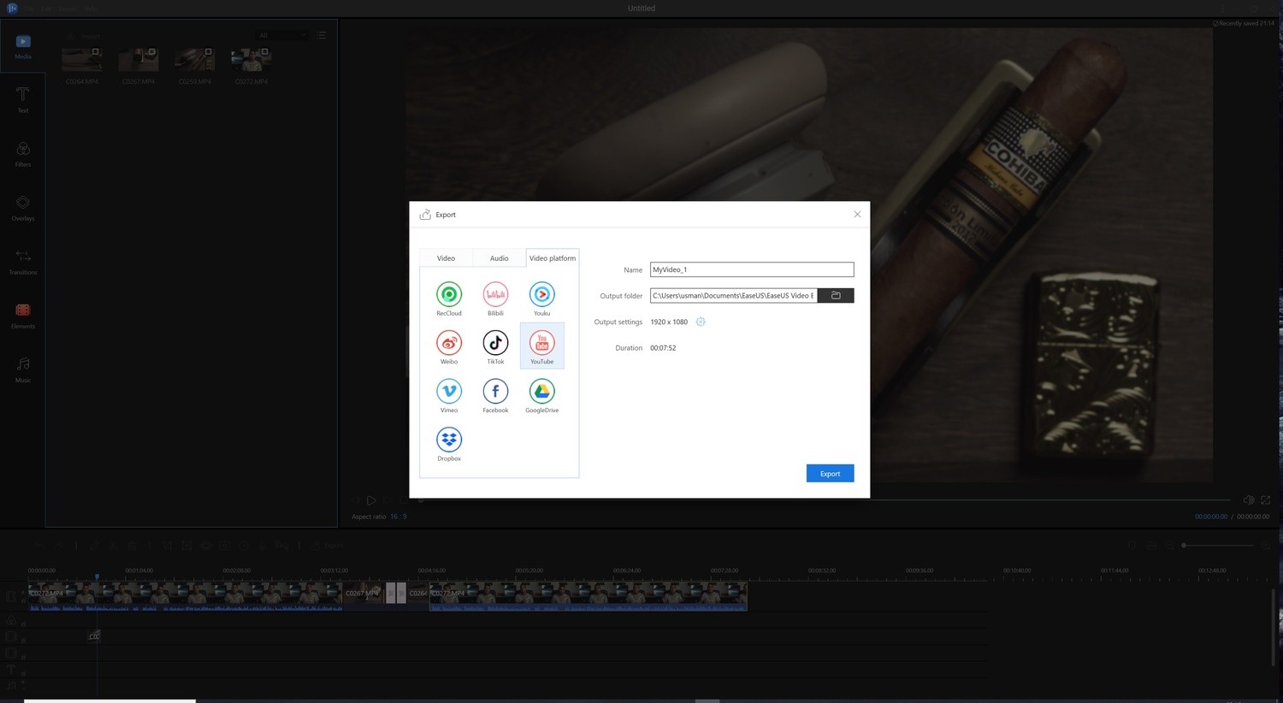Image resolution: width=1283 pixels, height=703 pixels.
Task: Tick the checkbox on the C0267.MP4 thumbnail
Action: click(152, 52)
